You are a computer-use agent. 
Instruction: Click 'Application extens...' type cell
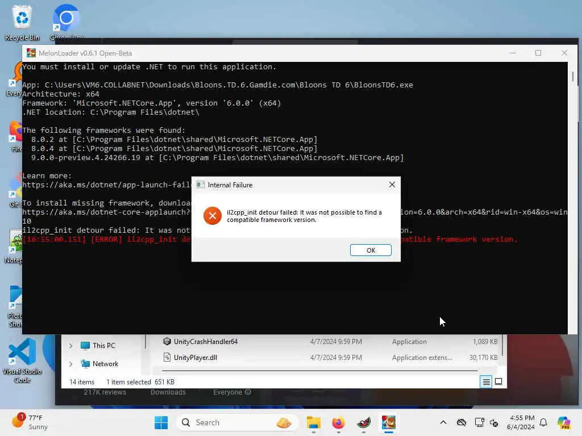click(x=422, y=358)
